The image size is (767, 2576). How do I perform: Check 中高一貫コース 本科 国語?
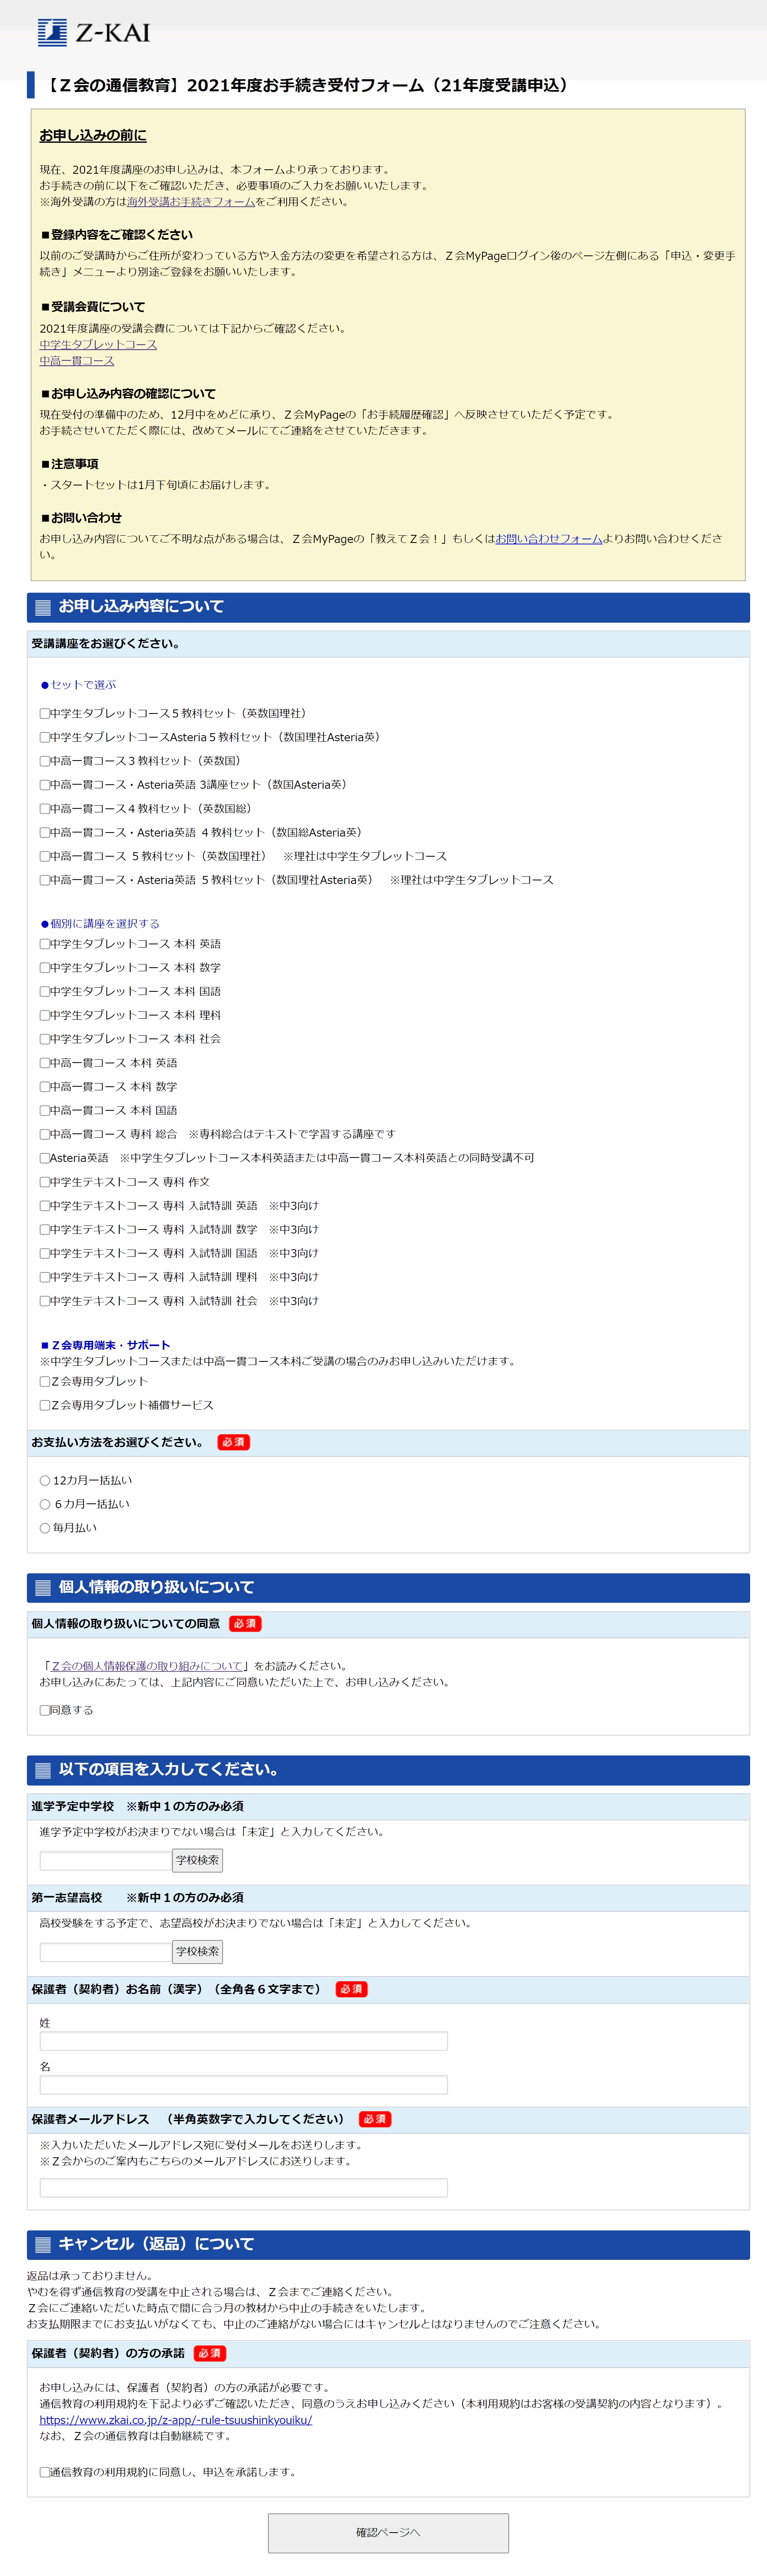(45, 1111)
